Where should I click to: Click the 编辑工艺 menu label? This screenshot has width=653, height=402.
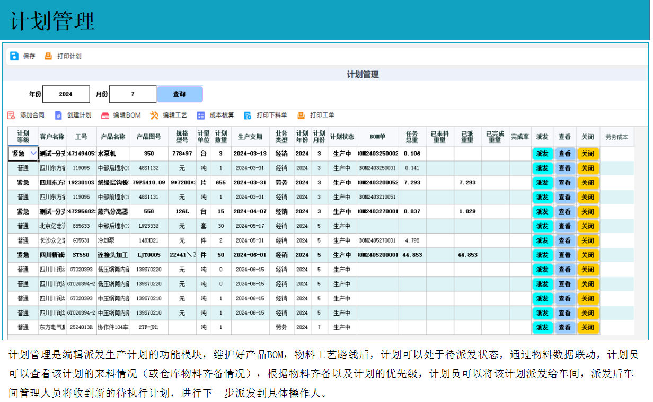tap(175, 115)
